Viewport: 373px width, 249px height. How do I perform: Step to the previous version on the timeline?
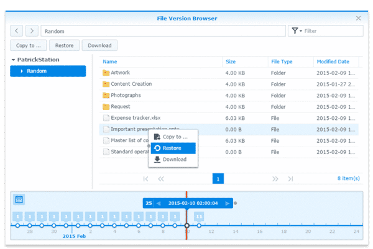point(158,203)
